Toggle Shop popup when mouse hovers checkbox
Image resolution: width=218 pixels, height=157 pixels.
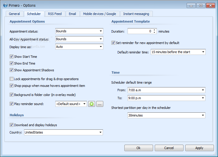coord(11,85)
